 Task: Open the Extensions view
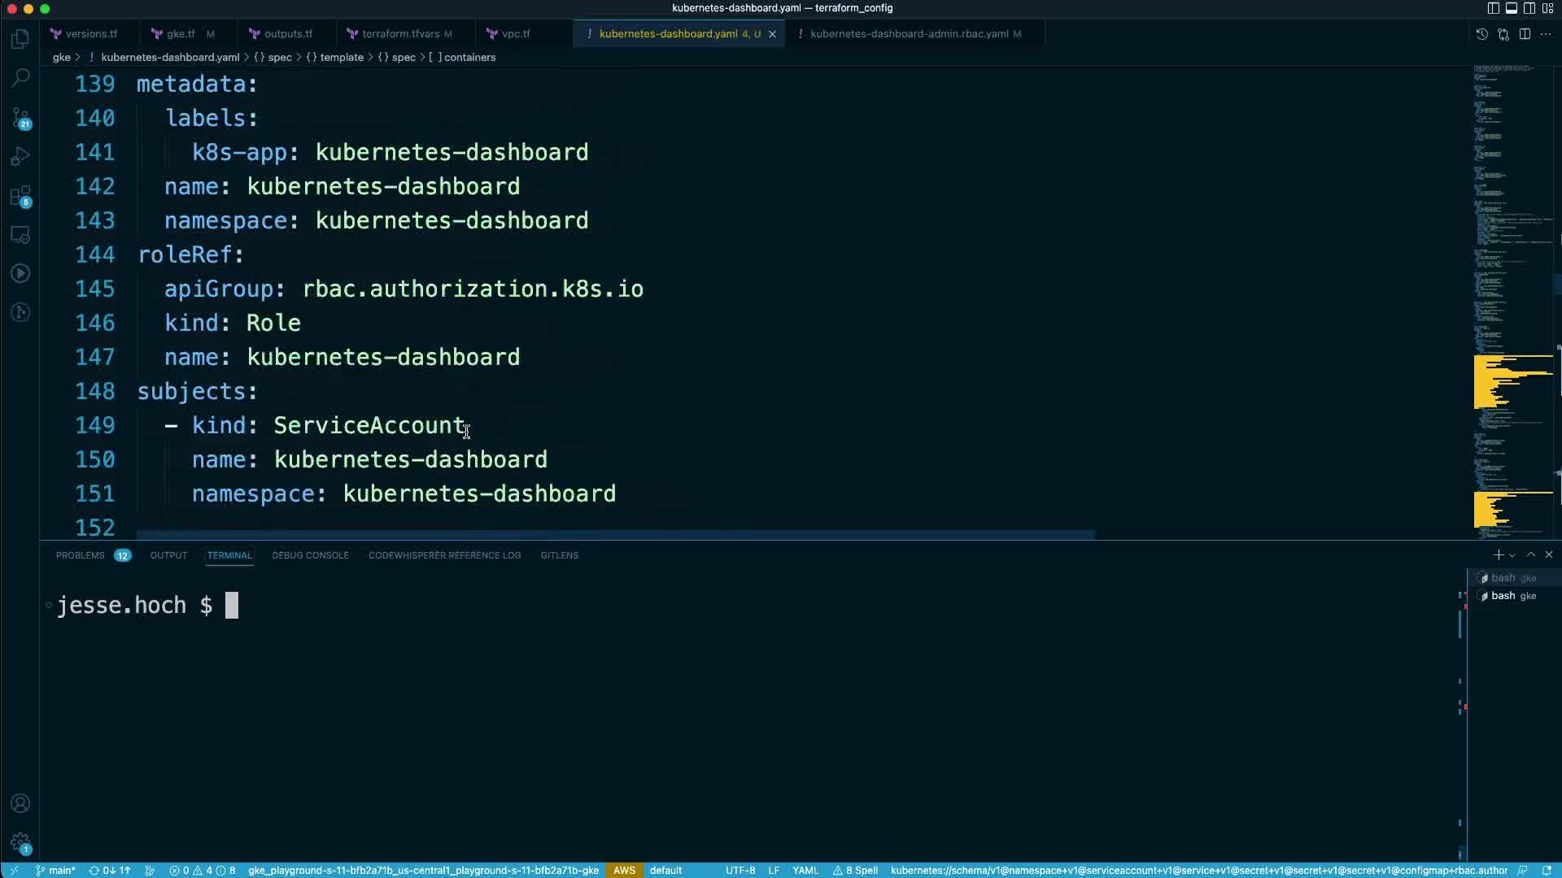tap(20, 196)
